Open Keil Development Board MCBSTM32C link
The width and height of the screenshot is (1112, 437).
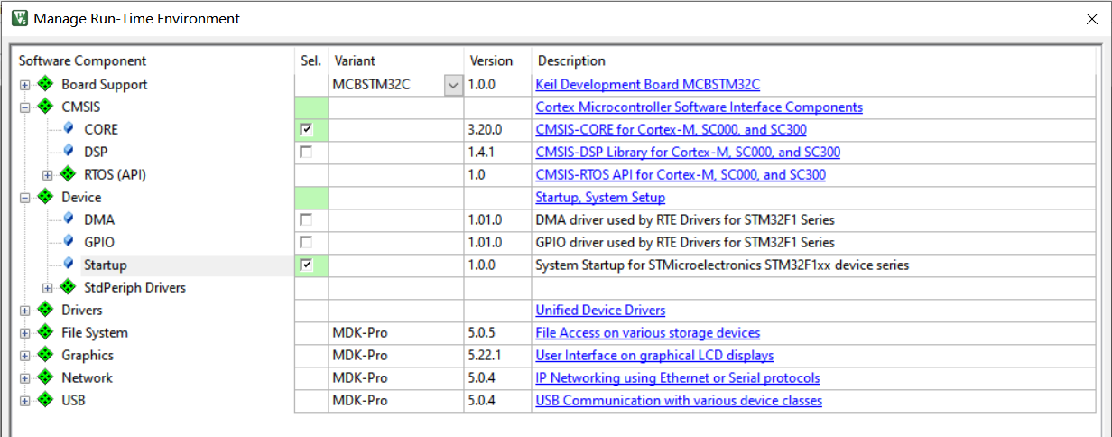(x=648, y=85)
